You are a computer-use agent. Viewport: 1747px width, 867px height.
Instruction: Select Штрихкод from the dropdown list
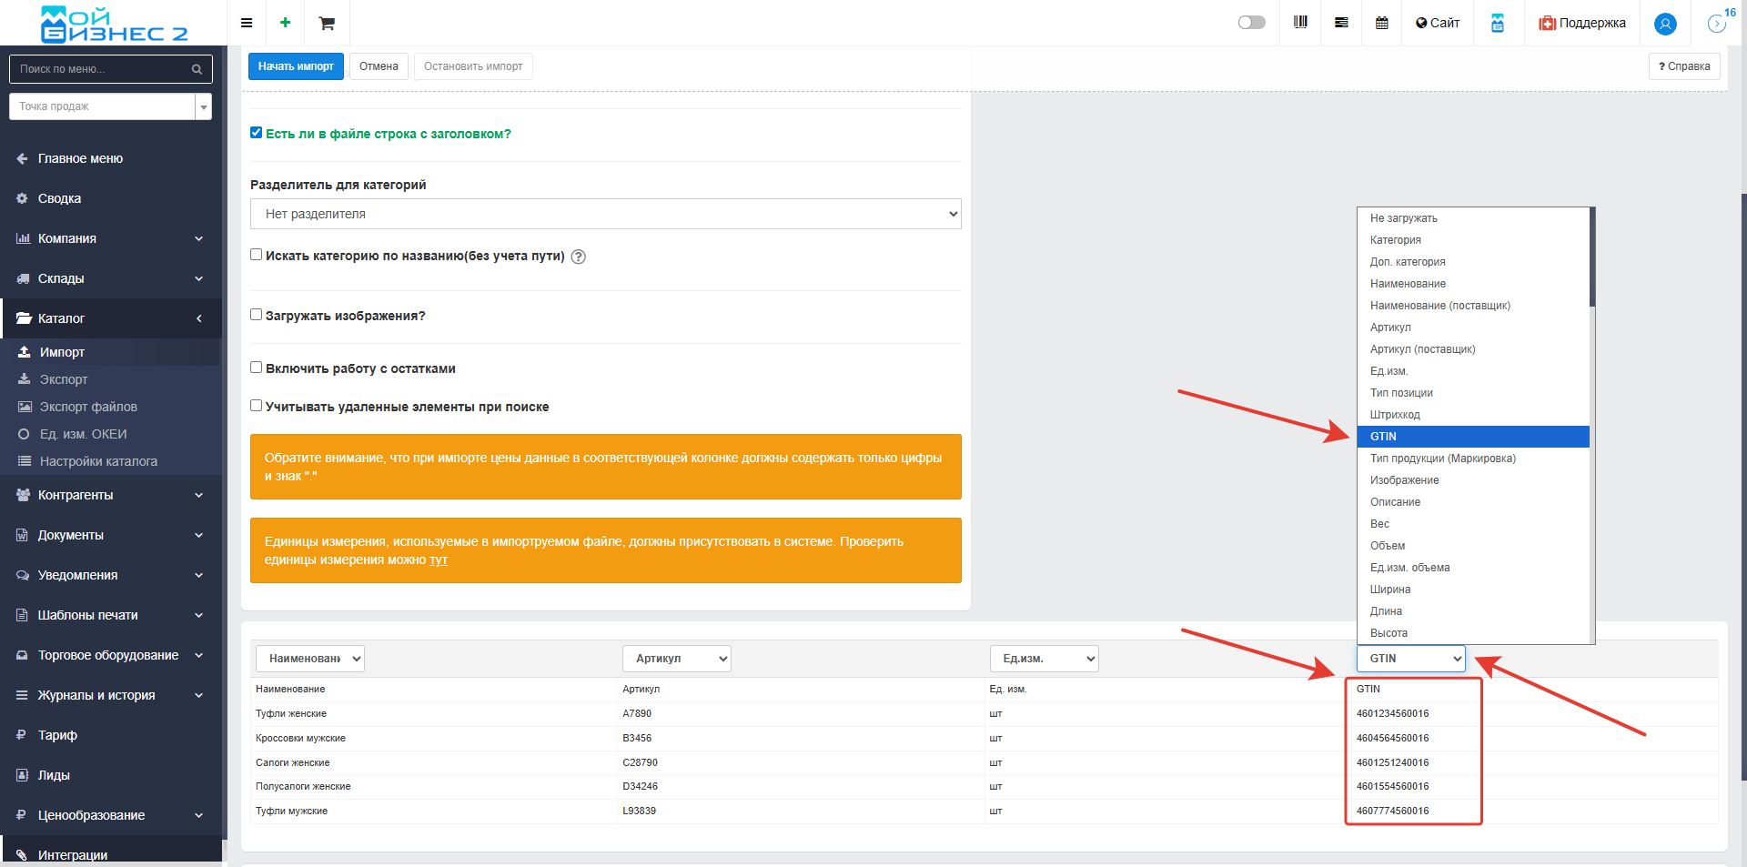pyautogui.click(x=1395, y=415)
